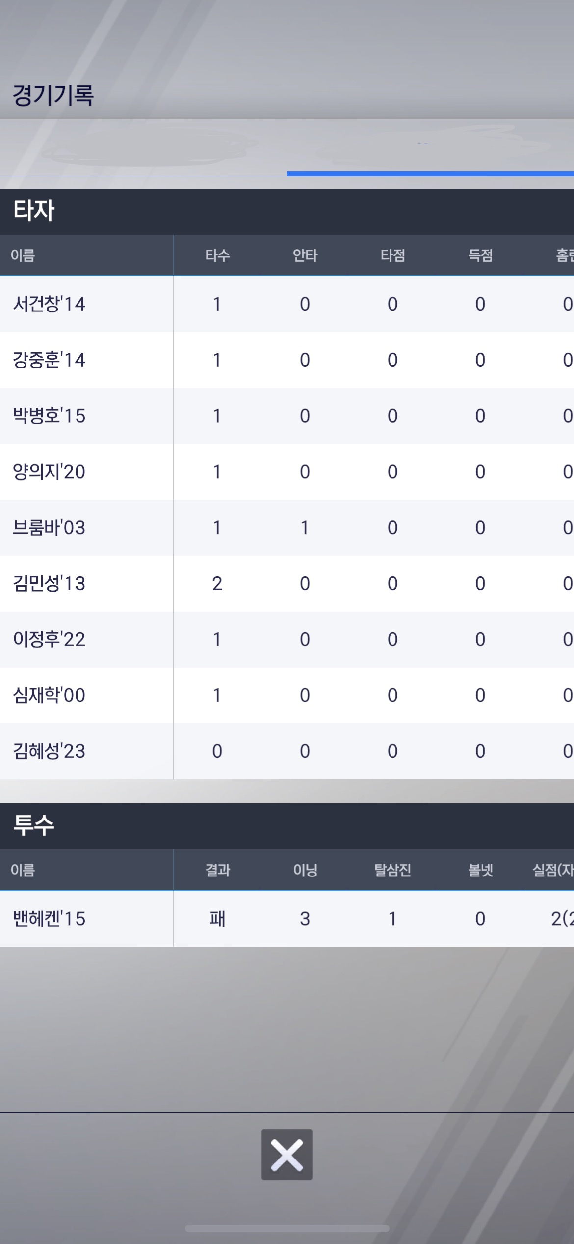The image size is (574, 1244).
Task: Tap the 타수 column header
Action: pos(217,255)
